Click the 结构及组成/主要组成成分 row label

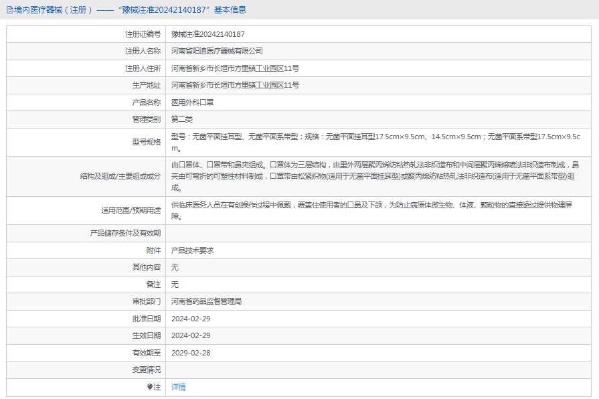(x=120, y=176)
